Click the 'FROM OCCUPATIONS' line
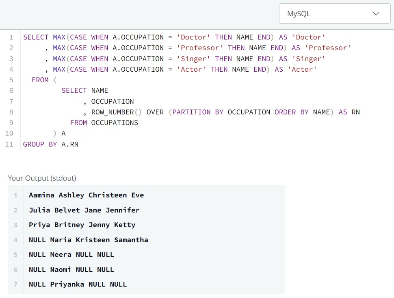Viewport: 394px width, 298px height. pyautogui.click(x=104, y=123)
